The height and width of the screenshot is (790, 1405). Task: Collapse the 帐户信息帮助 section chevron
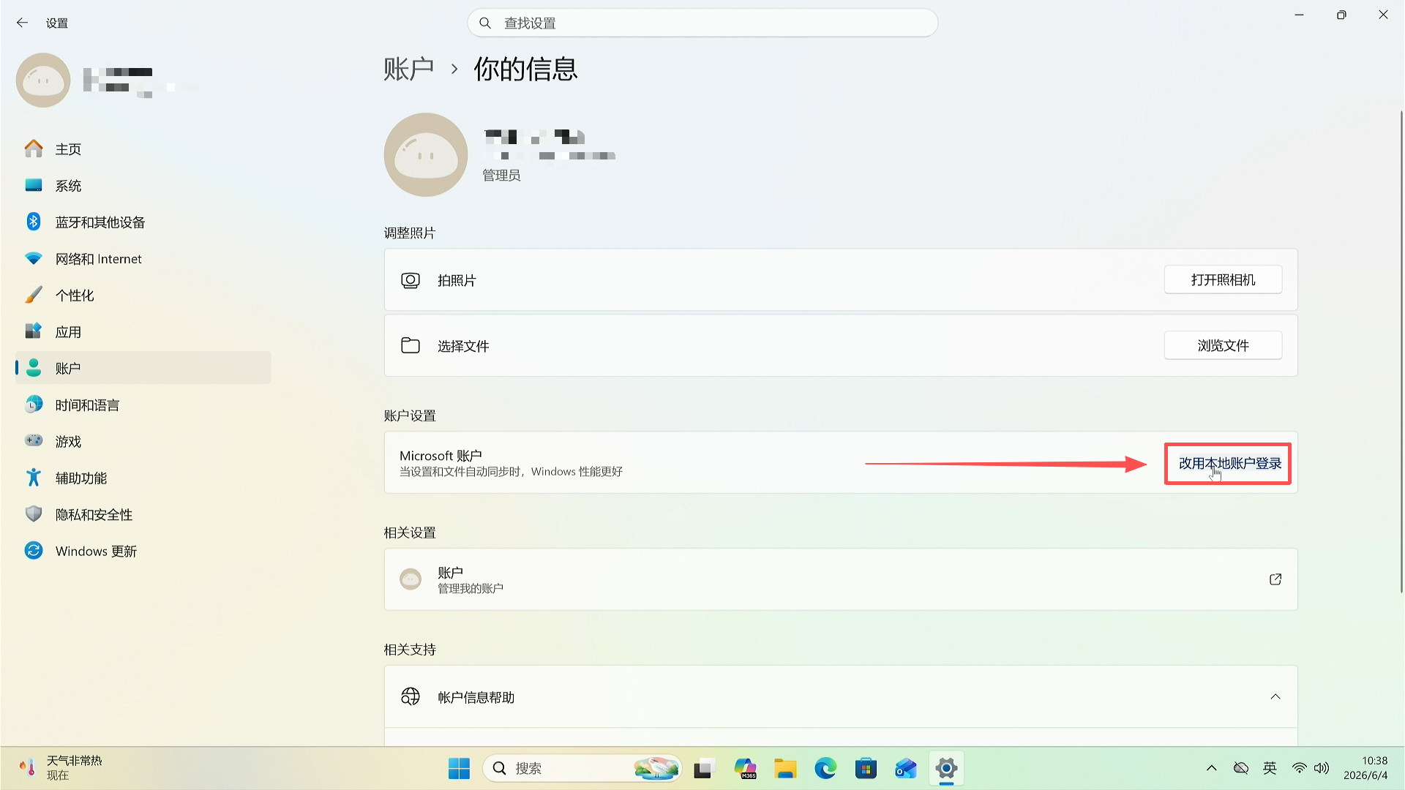[x=1275, y=696]
